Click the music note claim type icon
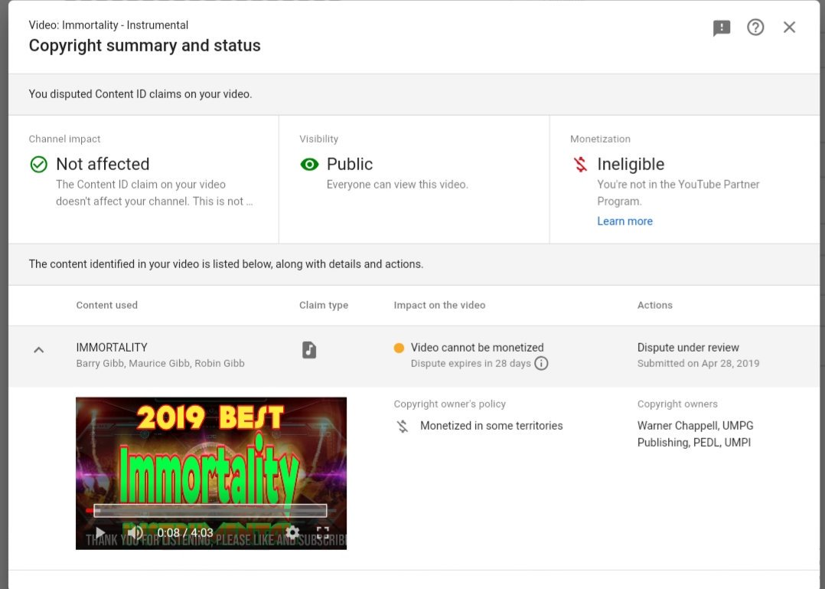 tap(309, 350)
